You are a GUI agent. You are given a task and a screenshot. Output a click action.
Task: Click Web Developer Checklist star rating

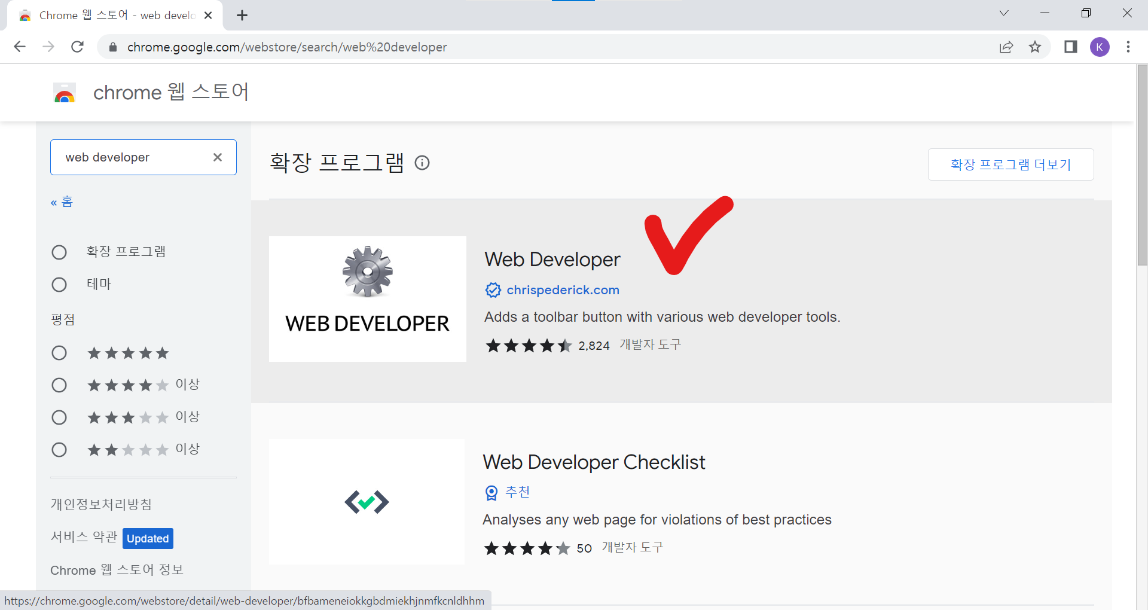tap(527, 548)
